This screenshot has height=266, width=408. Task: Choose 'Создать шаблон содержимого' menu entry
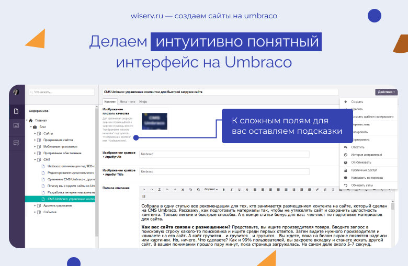point(372,117)
